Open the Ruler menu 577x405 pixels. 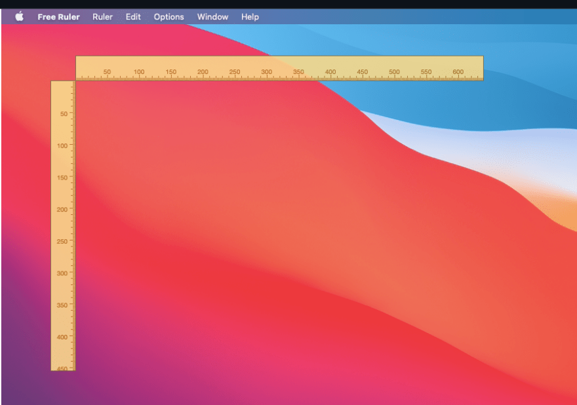coord(102,17)
